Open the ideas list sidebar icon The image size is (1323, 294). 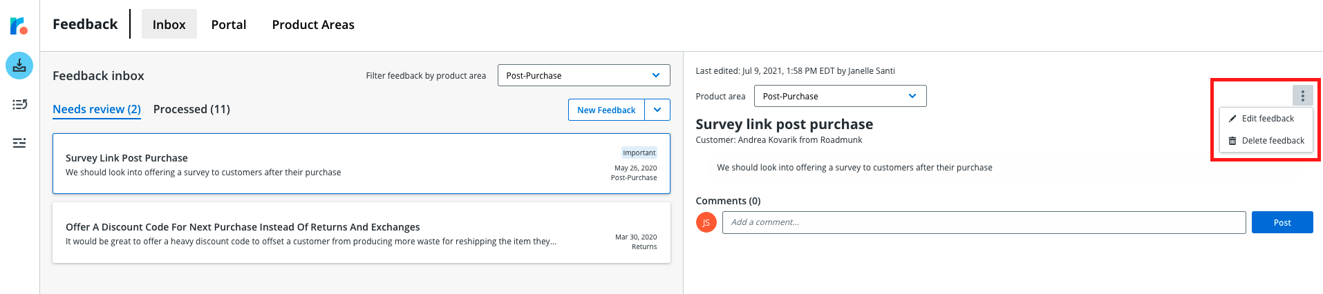point(19,104)
